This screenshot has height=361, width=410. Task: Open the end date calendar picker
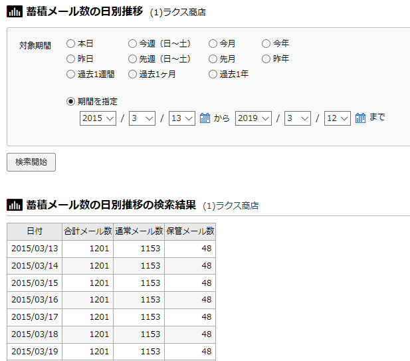click(x=360, y=118)
